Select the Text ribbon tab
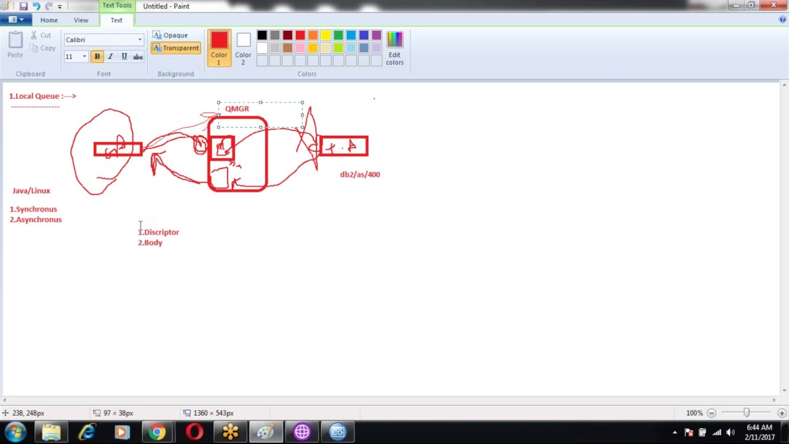This screenshot has width=789, height=444. 117,20
